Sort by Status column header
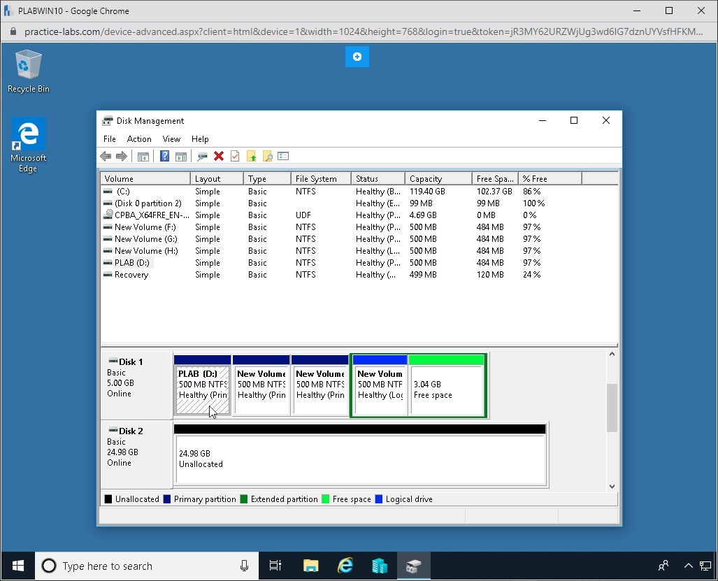 coord(378,179)
